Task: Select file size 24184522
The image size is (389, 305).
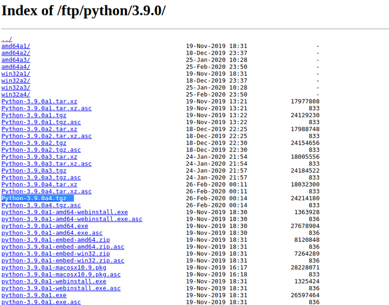Action: coord(305,171)
